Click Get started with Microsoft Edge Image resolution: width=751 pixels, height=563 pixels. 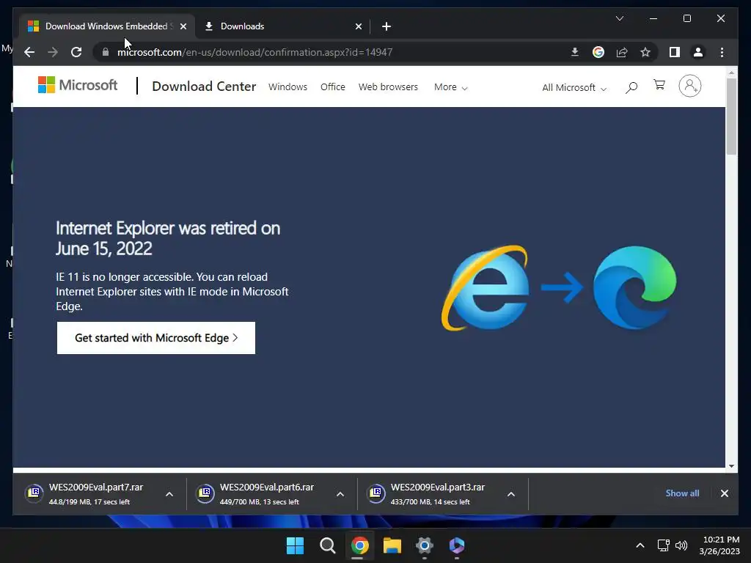(156, 338)
